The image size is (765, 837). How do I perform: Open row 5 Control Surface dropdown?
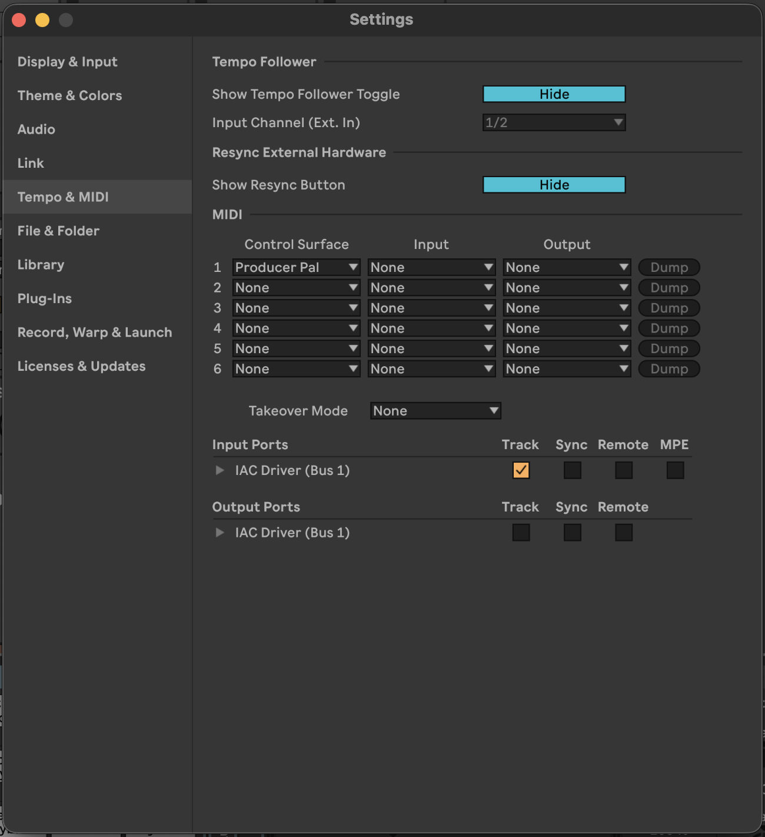tap(296, 348)
